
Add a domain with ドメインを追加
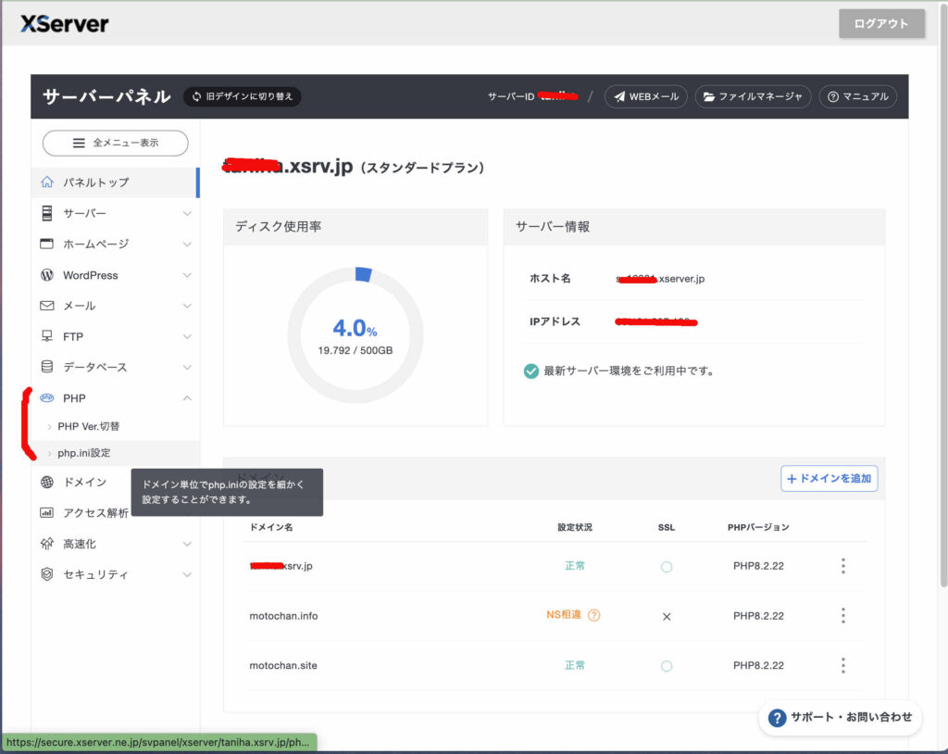pyautogui.click(x=829, y=478)
